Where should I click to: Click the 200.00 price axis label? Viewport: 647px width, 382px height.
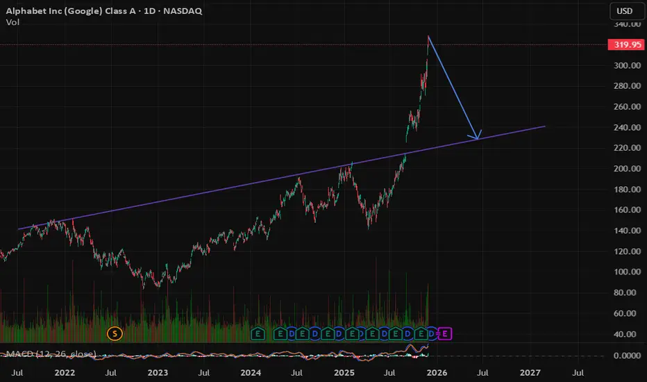627,169
